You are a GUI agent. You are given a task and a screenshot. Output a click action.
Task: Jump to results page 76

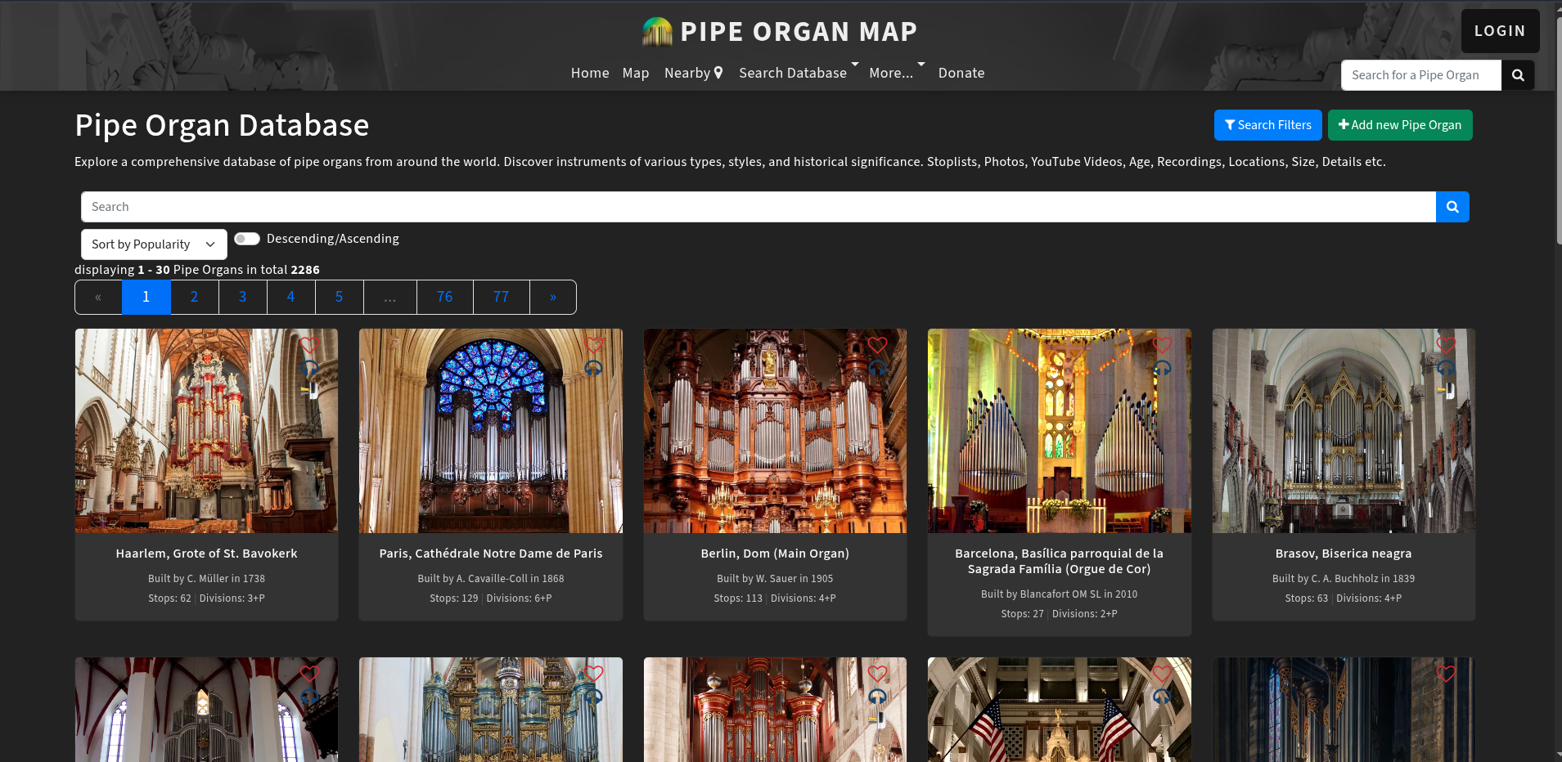[x=445, y=297]
